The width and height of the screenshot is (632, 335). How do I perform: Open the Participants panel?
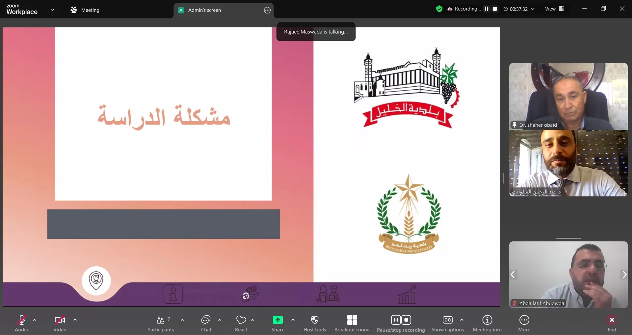click(x=161, y=324)
